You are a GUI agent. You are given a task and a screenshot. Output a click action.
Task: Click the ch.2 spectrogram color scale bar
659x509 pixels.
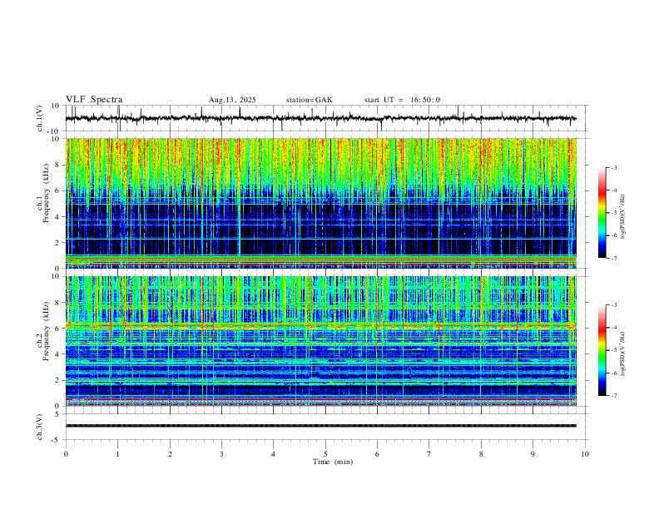602,350
